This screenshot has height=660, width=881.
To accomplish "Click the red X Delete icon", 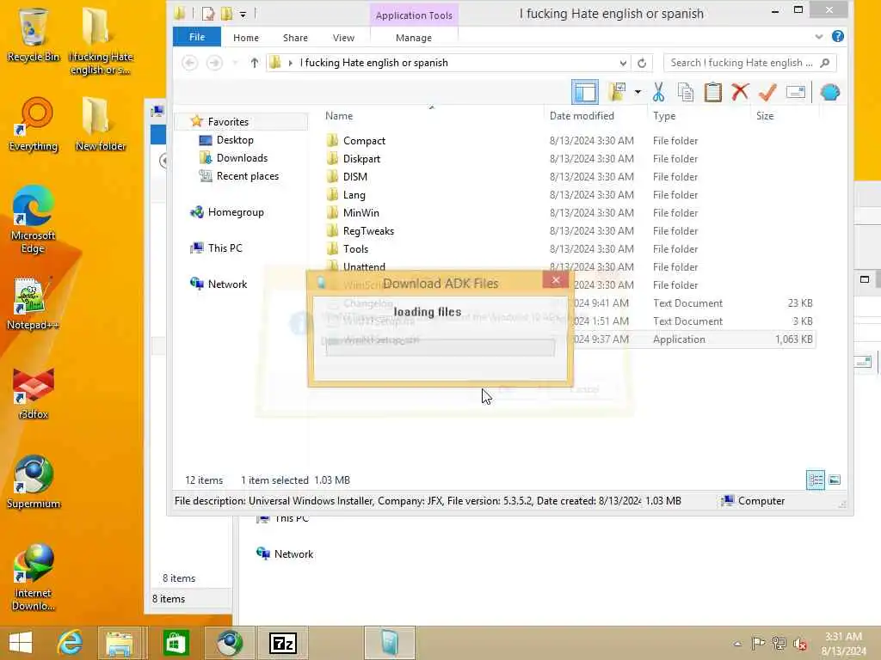I will click(740, 91).
